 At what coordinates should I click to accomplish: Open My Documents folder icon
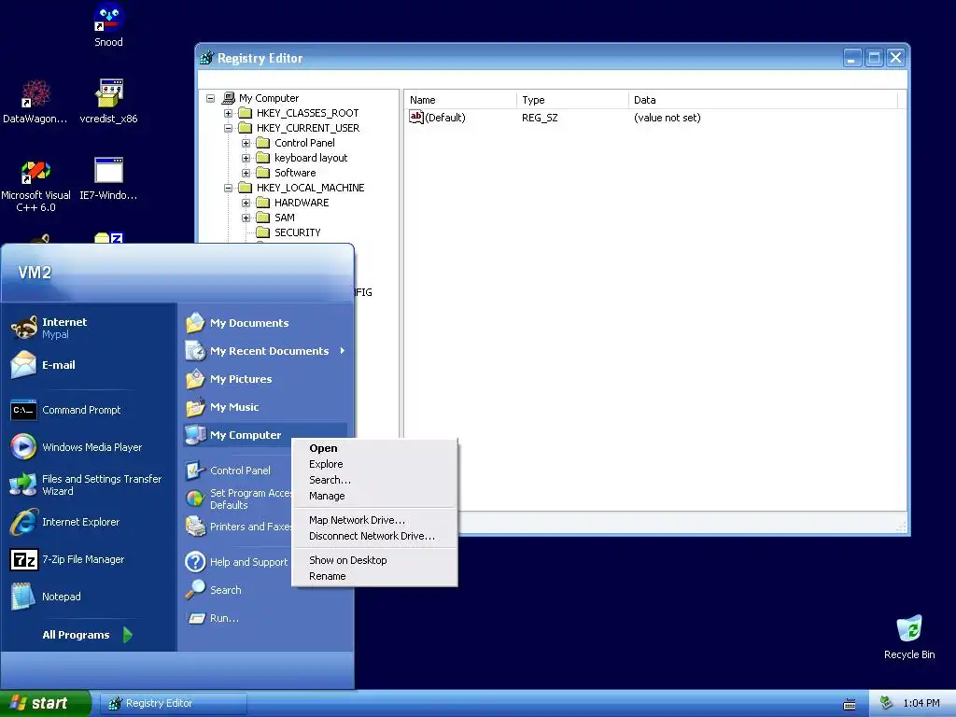(195, 322)
